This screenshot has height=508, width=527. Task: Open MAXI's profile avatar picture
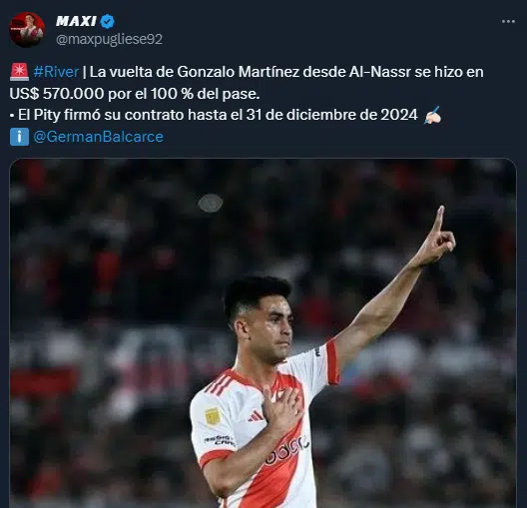pyautogui.click(x=27, y=30)
